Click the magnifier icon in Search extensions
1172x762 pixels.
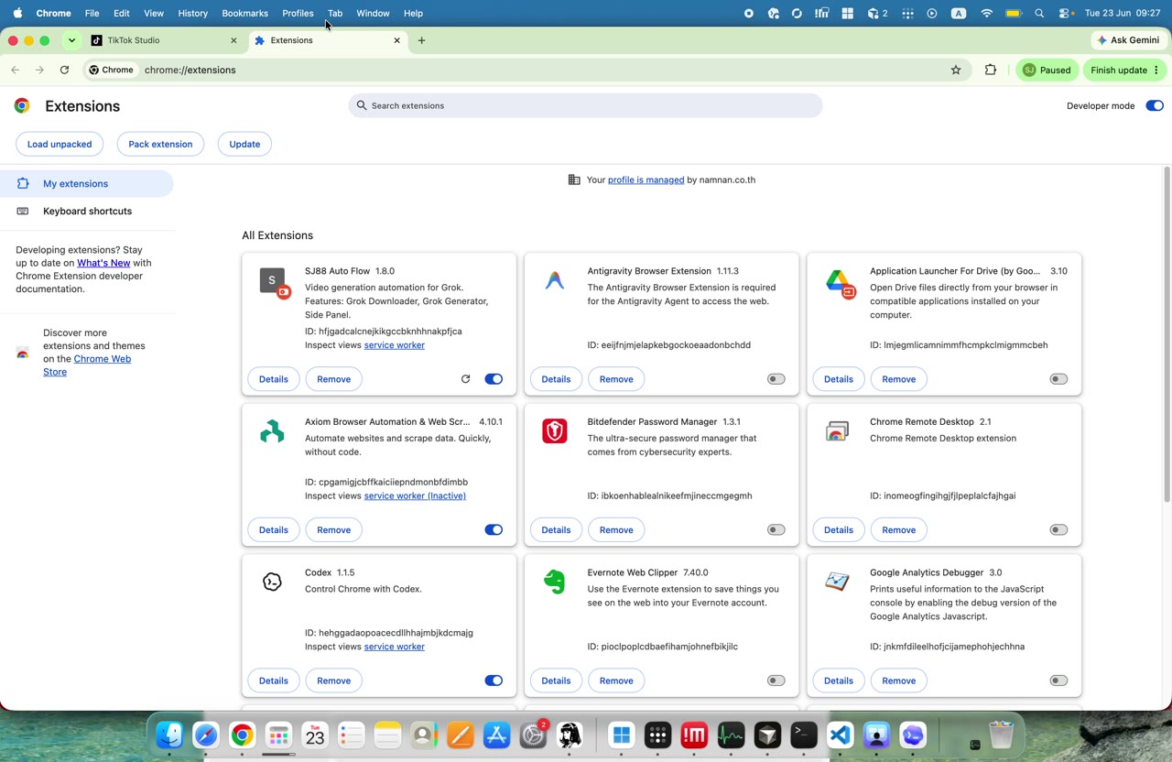tap(362, 105)
